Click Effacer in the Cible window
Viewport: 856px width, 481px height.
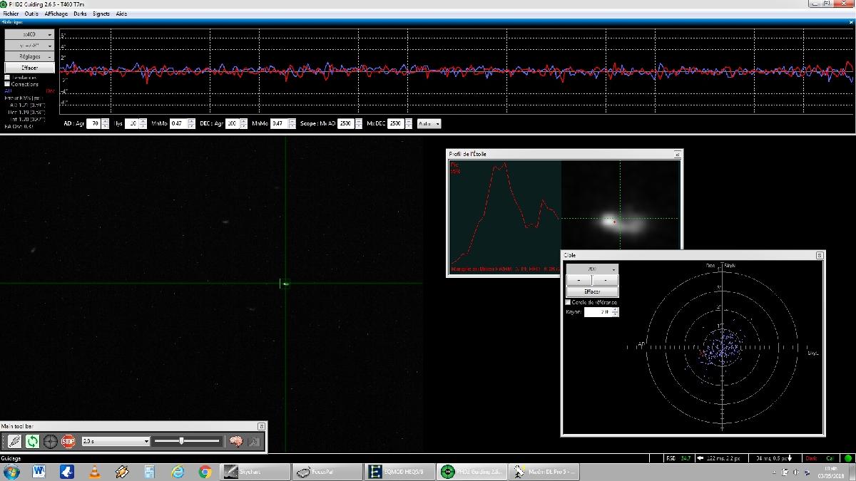(x=592, y=291)
